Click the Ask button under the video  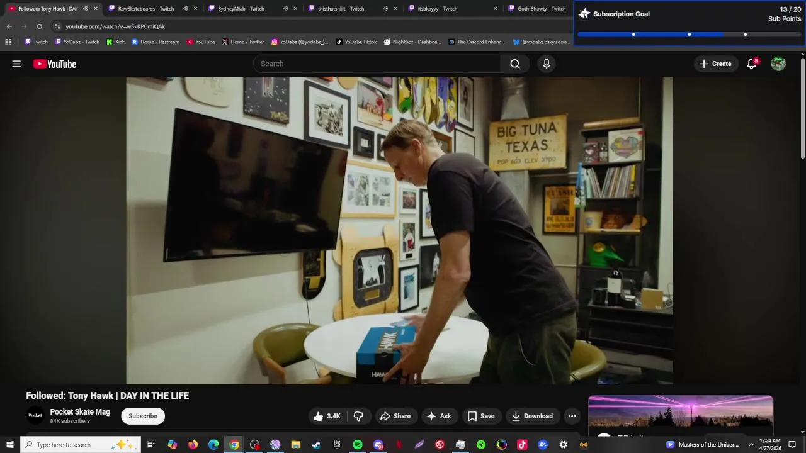coord(439,416)
